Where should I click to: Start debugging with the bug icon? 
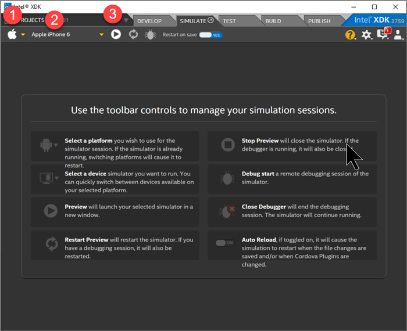150,34
